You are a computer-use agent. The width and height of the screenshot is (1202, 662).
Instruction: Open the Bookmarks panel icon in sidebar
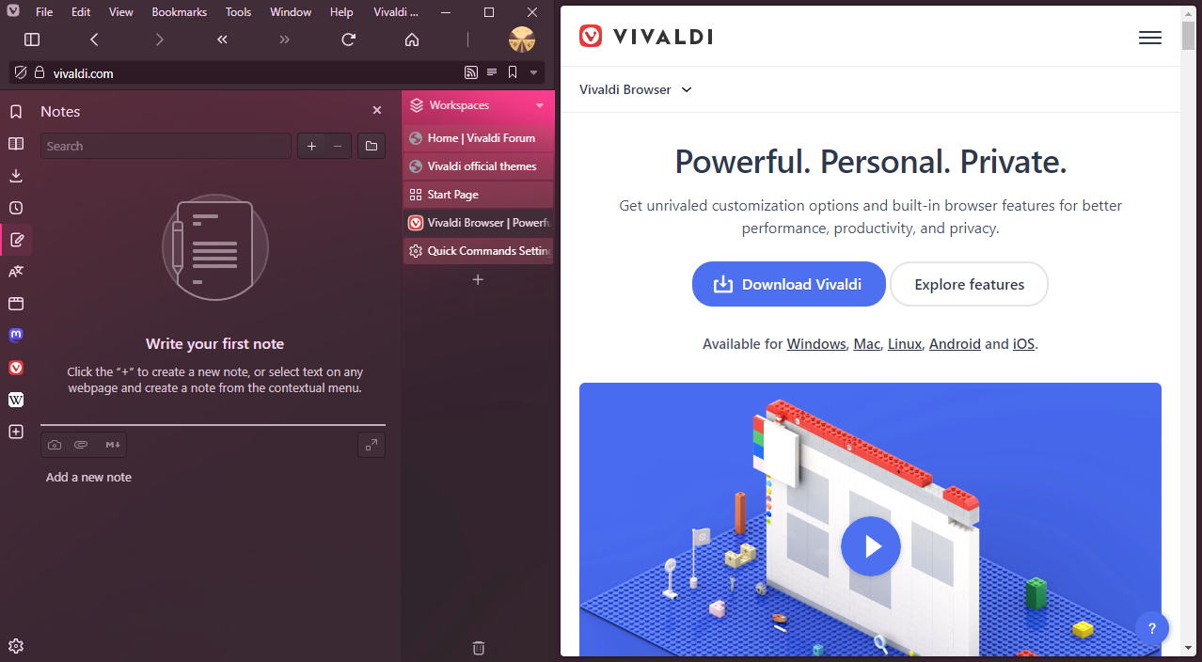[16, 112]
